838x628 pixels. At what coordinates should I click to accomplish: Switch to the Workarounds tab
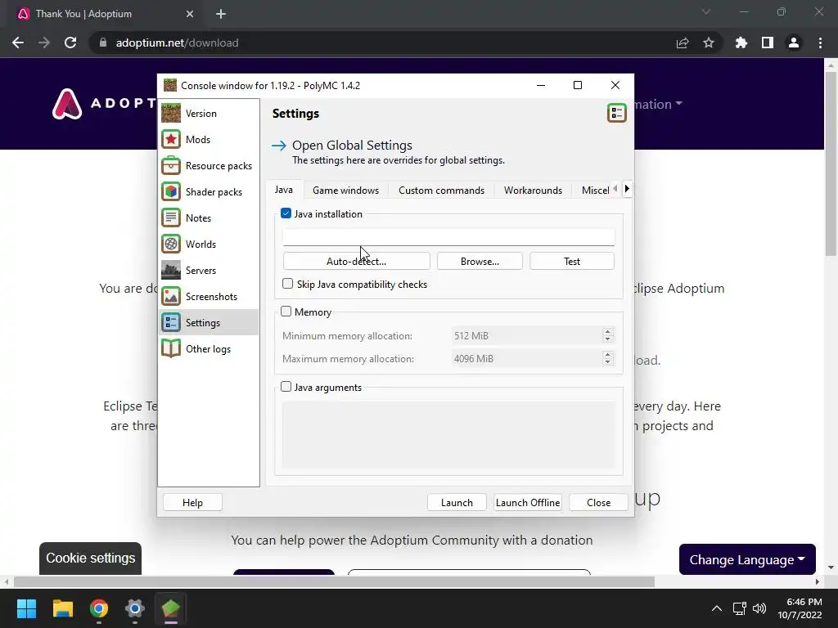tap(533, 190)
